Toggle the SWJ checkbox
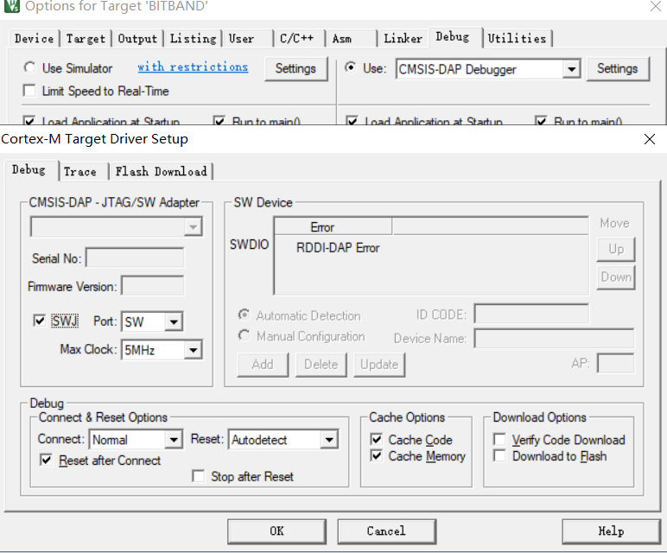 pos(39,321)
